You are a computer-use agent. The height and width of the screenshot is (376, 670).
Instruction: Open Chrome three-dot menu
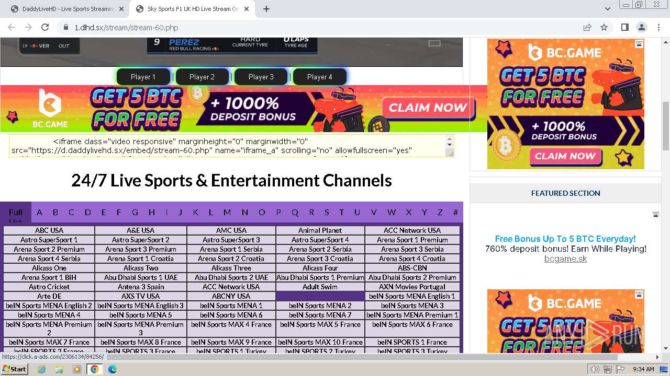pos(658,27)
